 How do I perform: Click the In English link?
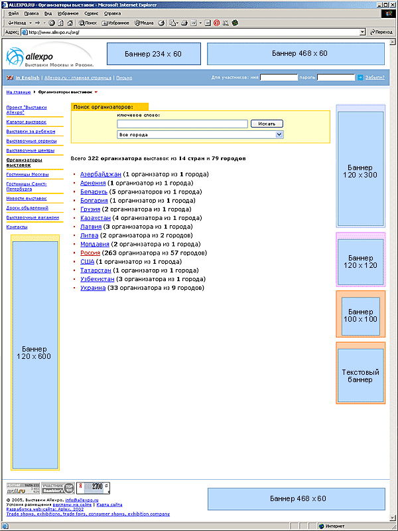pos(27,78)
